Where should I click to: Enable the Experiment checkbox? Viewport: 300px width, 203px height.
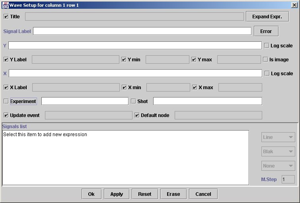[x=6, y=101]
